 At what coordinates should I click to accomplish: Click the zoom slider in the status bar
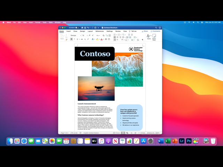tap(146, 133)
